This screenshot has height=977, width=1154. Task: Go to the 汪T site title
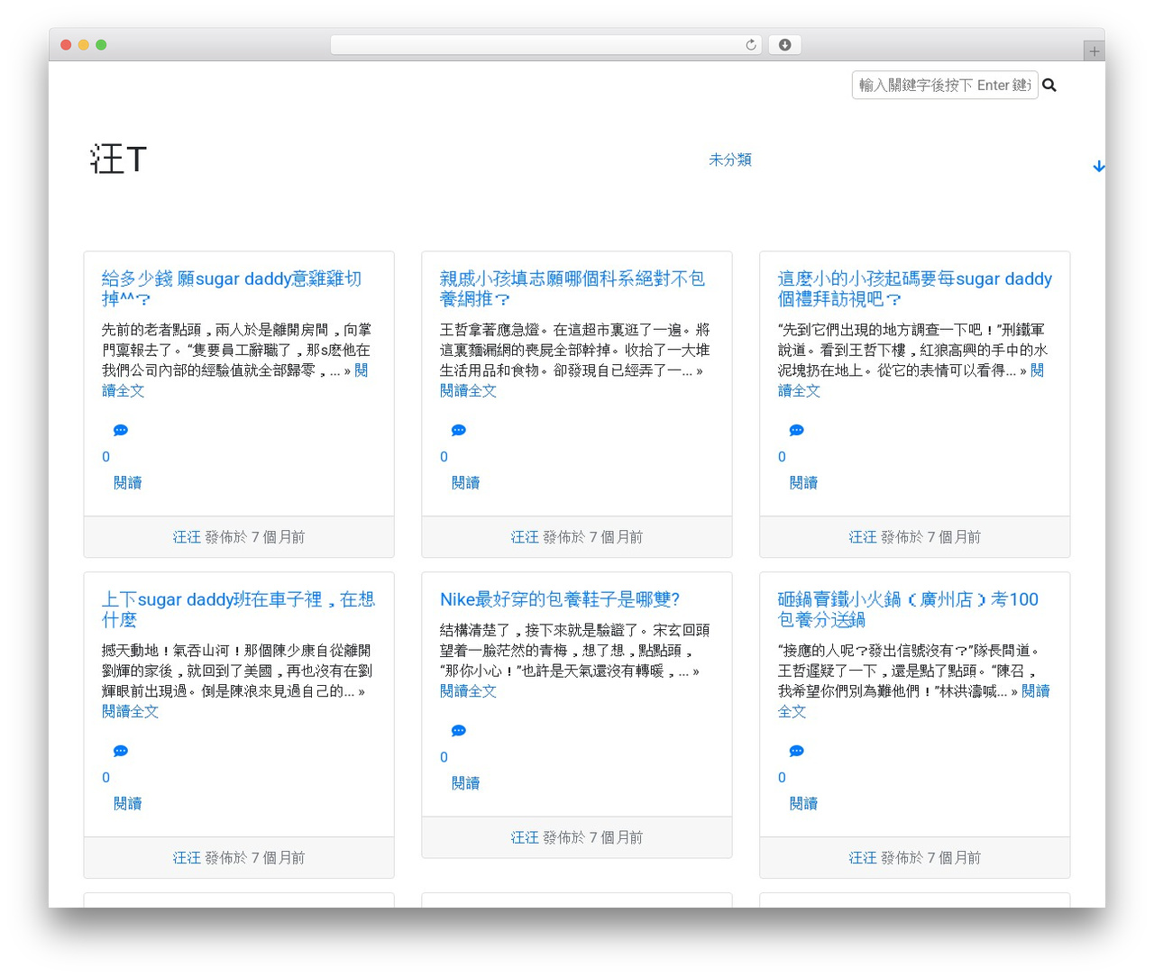coord(118,160)
